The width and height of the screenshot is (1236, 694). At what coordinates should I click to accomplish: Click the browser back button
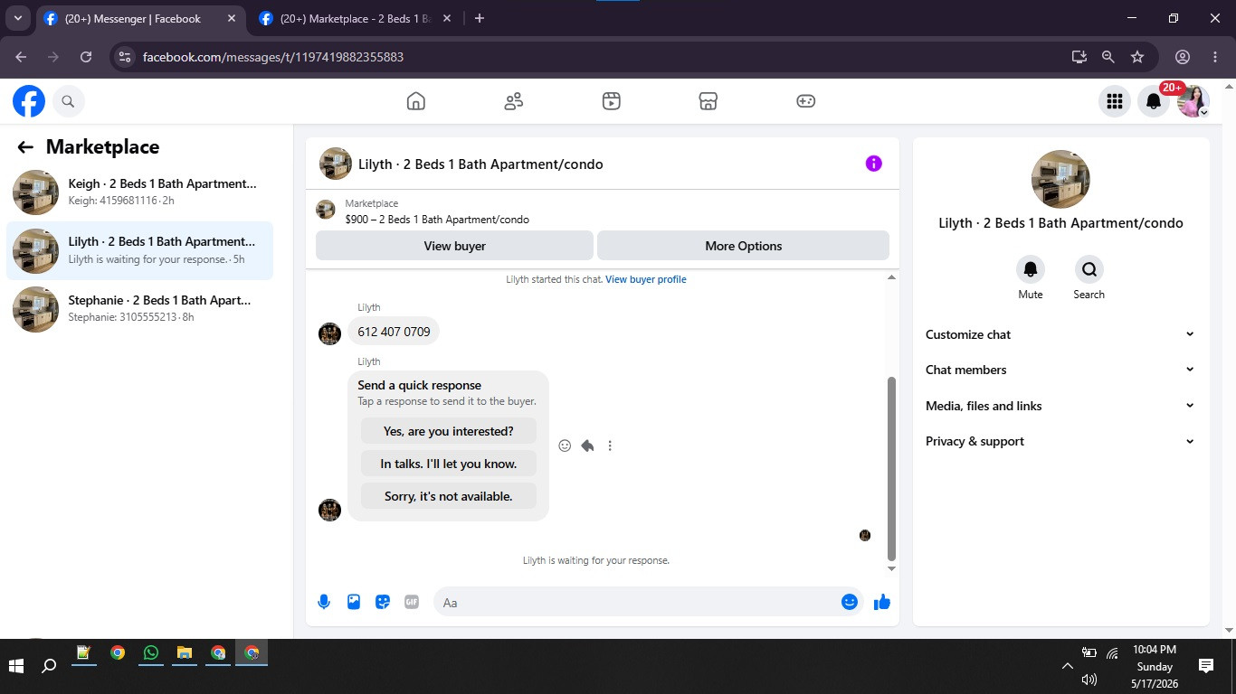[x=21, y=57]
